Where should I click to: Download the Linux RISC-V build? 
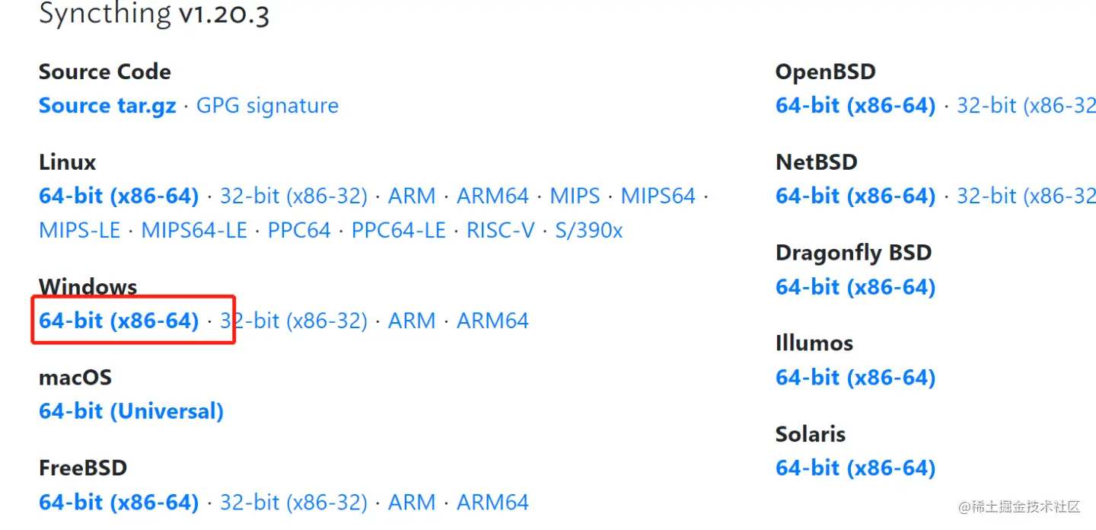coord(500,230)
